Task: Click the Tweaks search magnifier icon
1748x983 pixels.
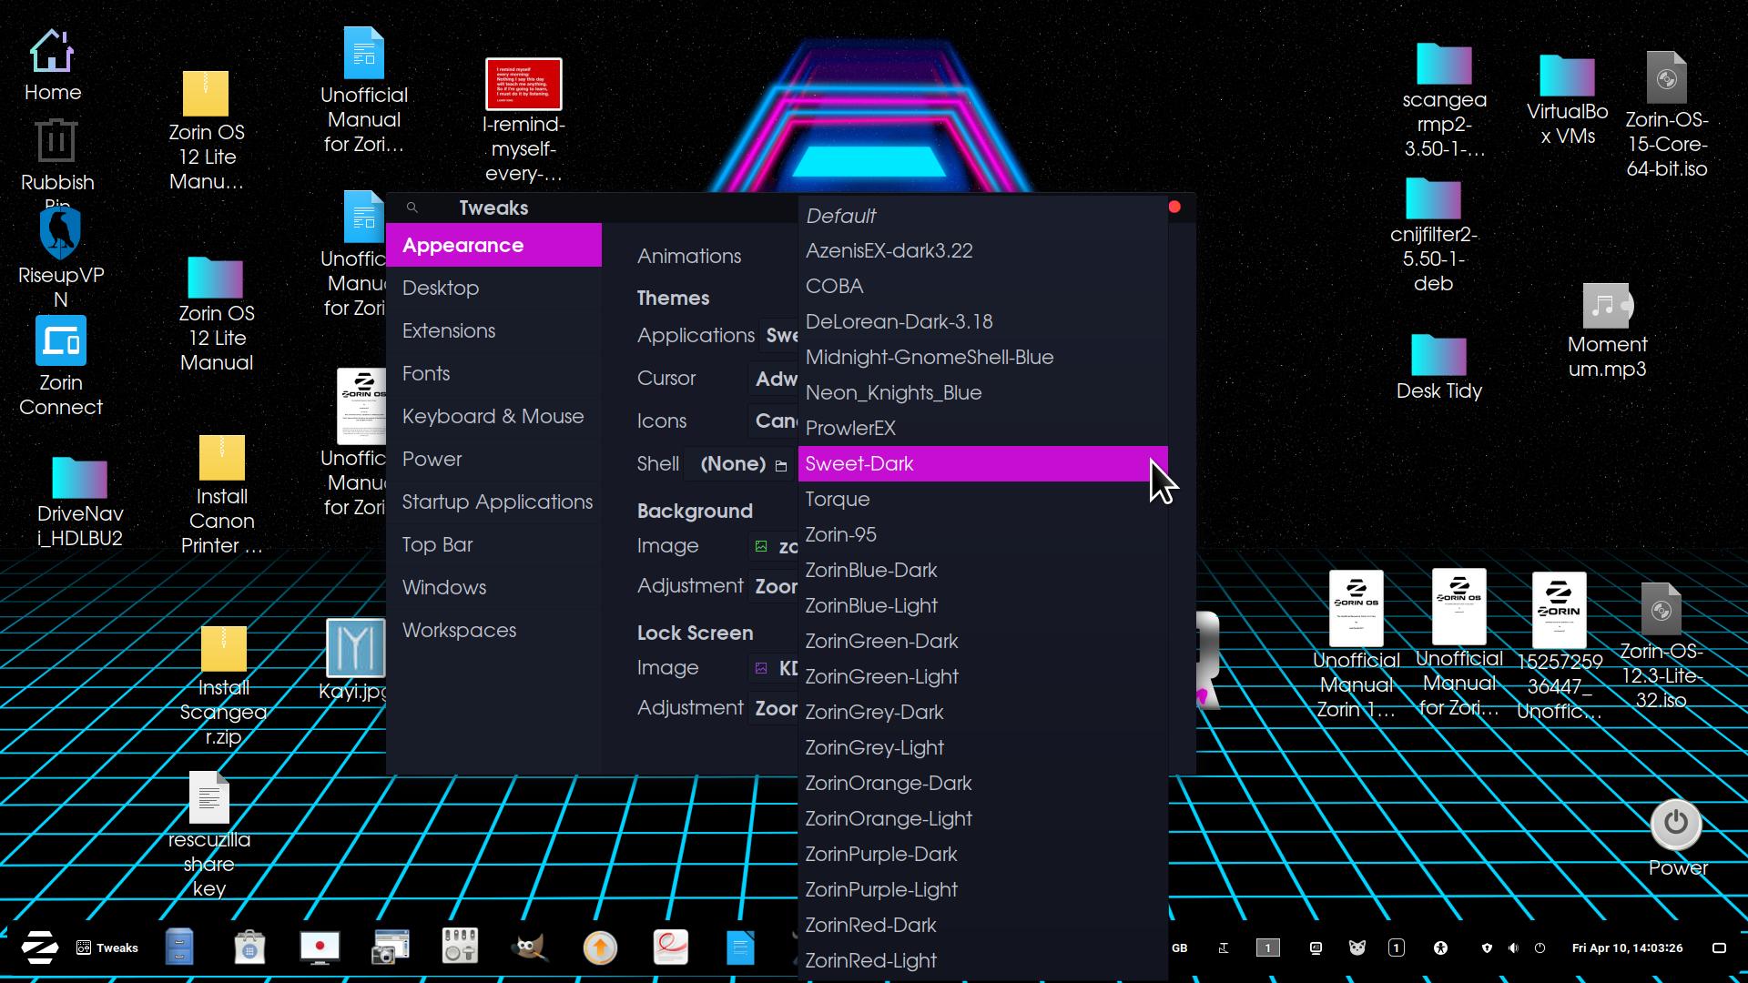Action: coord(412,208)
